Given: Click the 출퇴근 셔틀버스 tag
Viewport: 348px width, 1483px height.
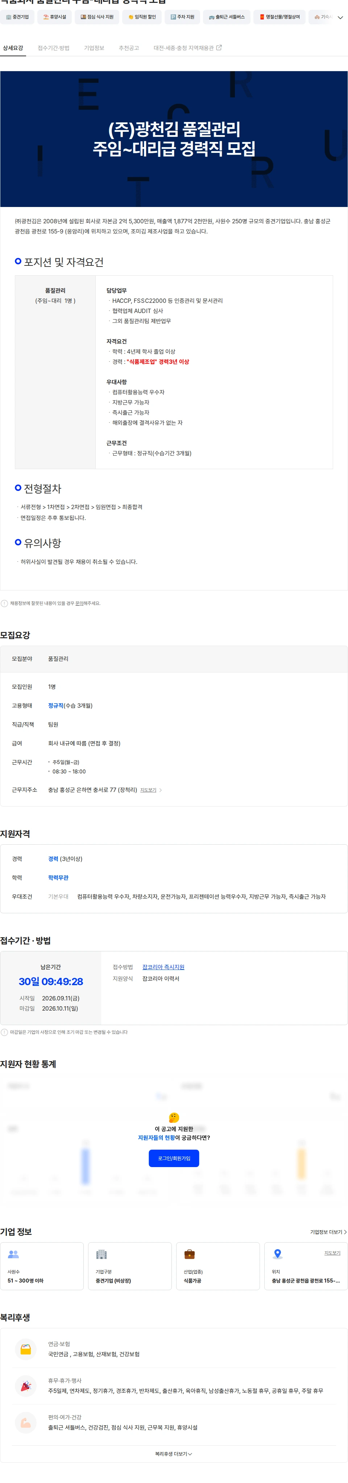Looking at the screenshot, I should coord(227,17).
